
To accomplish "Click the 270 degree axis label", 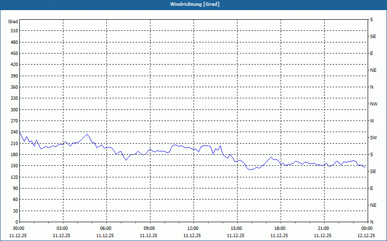I will click(15, 121).
